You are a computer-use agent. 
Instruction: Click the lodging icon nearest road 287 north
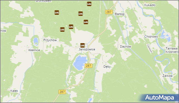86,22
